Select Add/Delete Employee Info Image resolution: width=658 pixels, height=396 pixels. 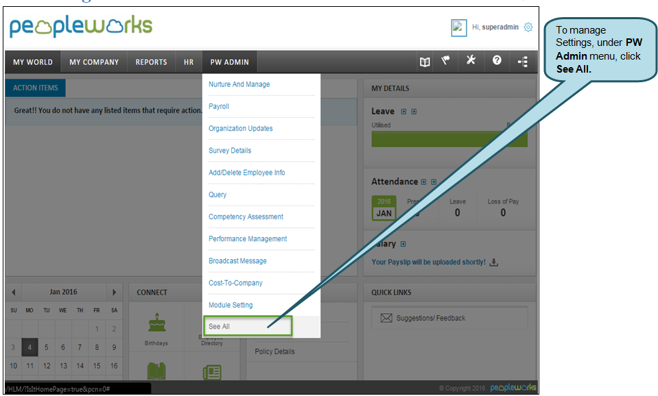pyautogui.click(x=247, y=173)
